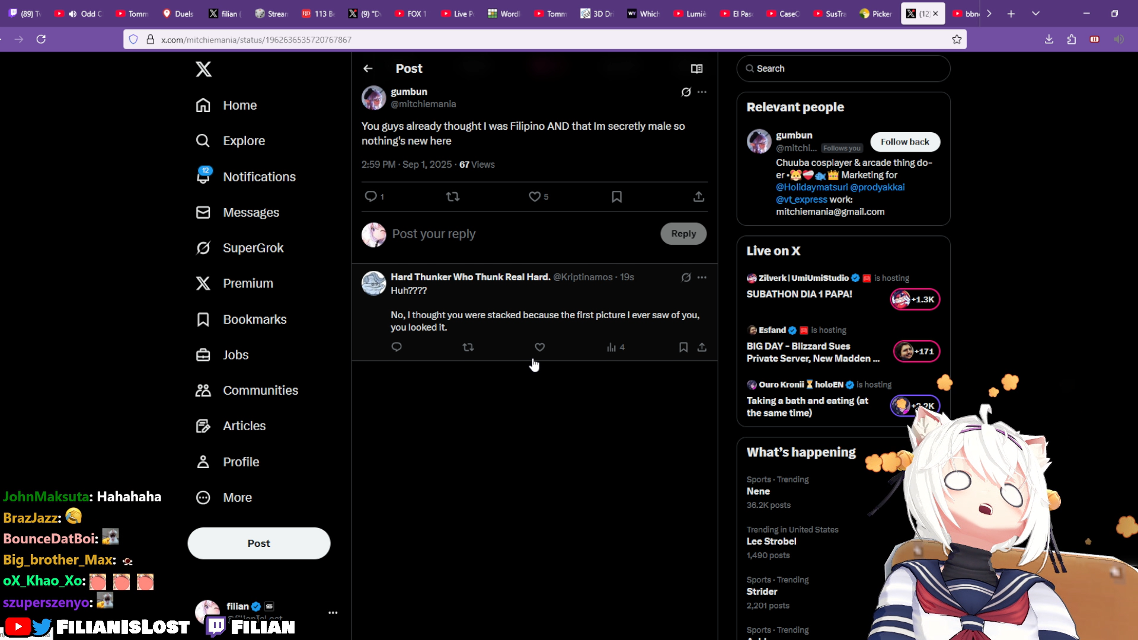Open reader view icon in Post header

(697, 69)
